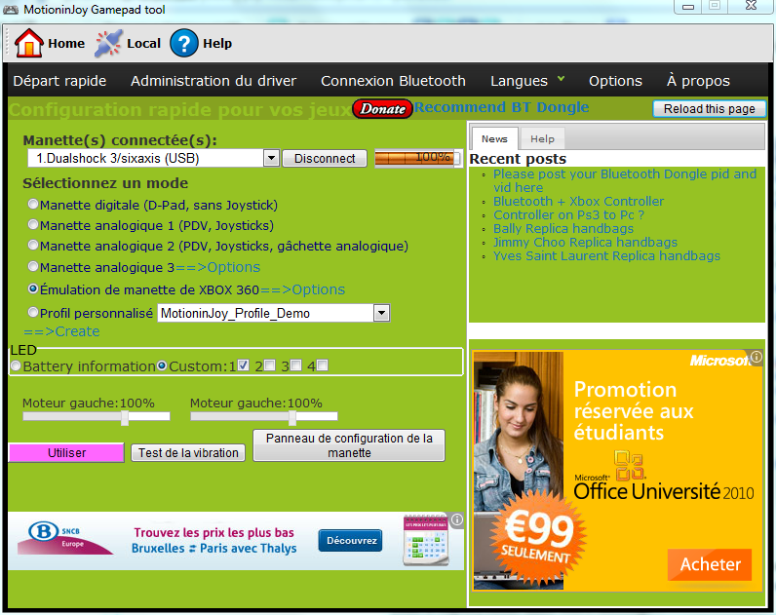Click Reload this page button

click(x=709, y=109)
